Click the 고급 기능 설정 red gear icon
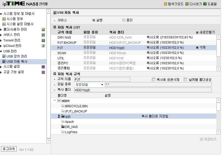Image resolution: width=222 pixels, height=156 pixels. click(43, 72)
